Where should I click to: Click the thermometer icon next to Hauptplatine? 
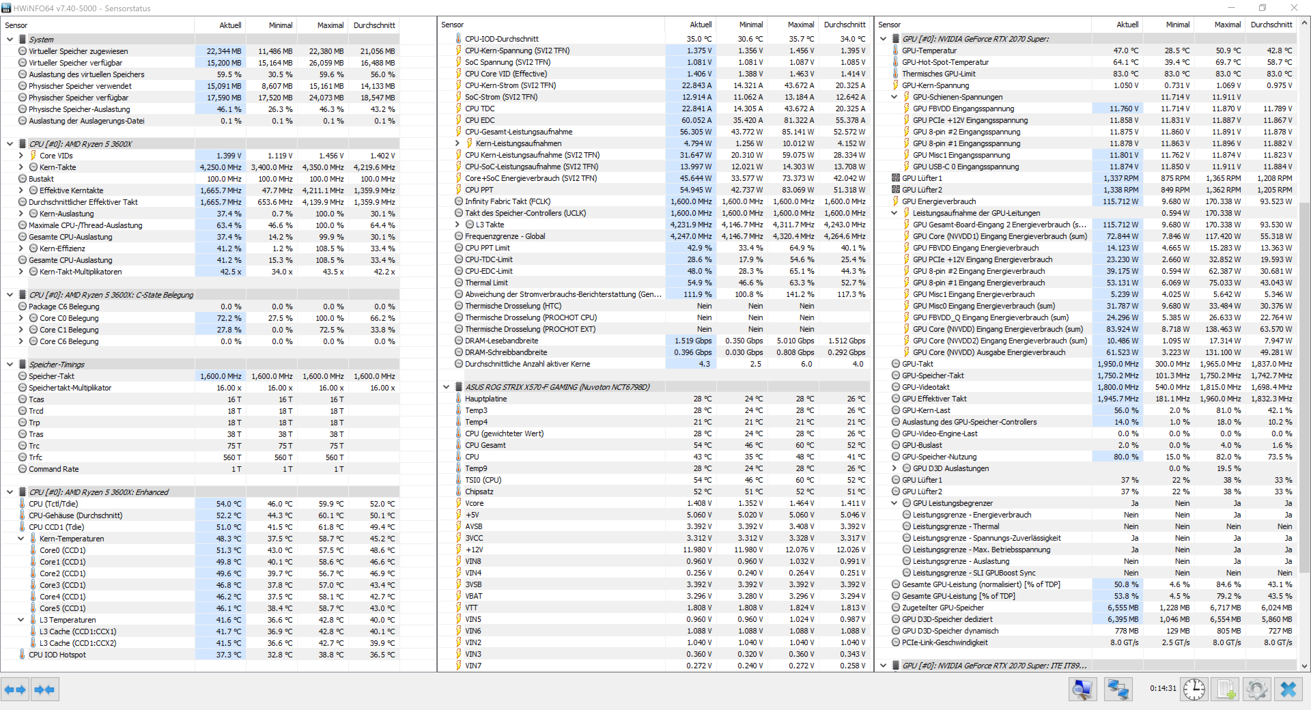(x=459, y=398)
